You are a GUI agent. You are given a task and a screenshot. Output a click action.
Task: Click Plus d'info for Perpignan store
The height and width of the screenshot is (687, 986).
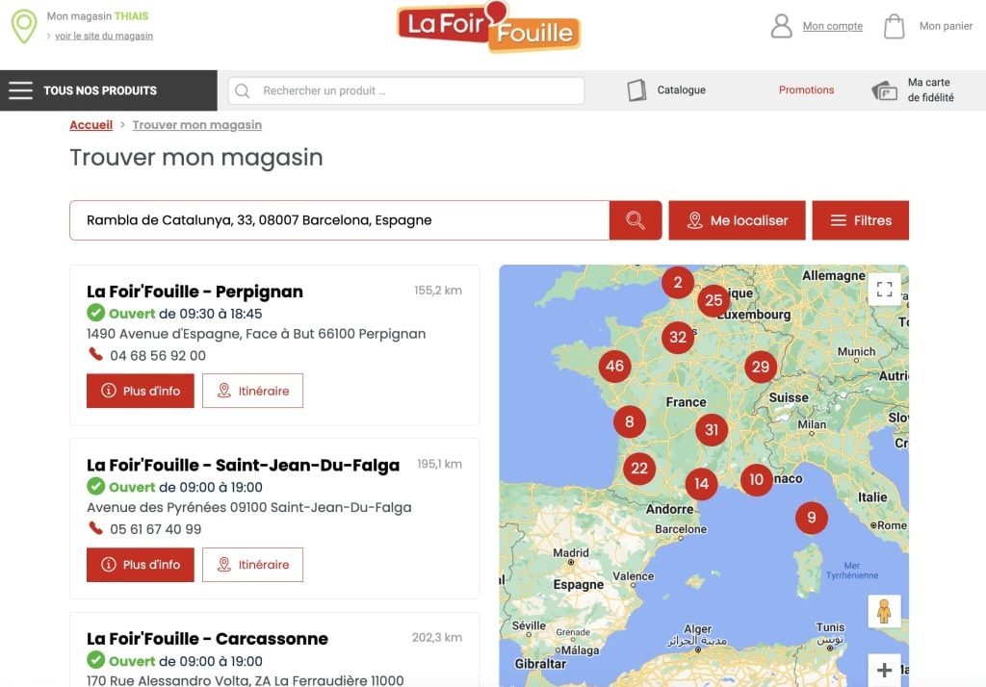[141, 391]
